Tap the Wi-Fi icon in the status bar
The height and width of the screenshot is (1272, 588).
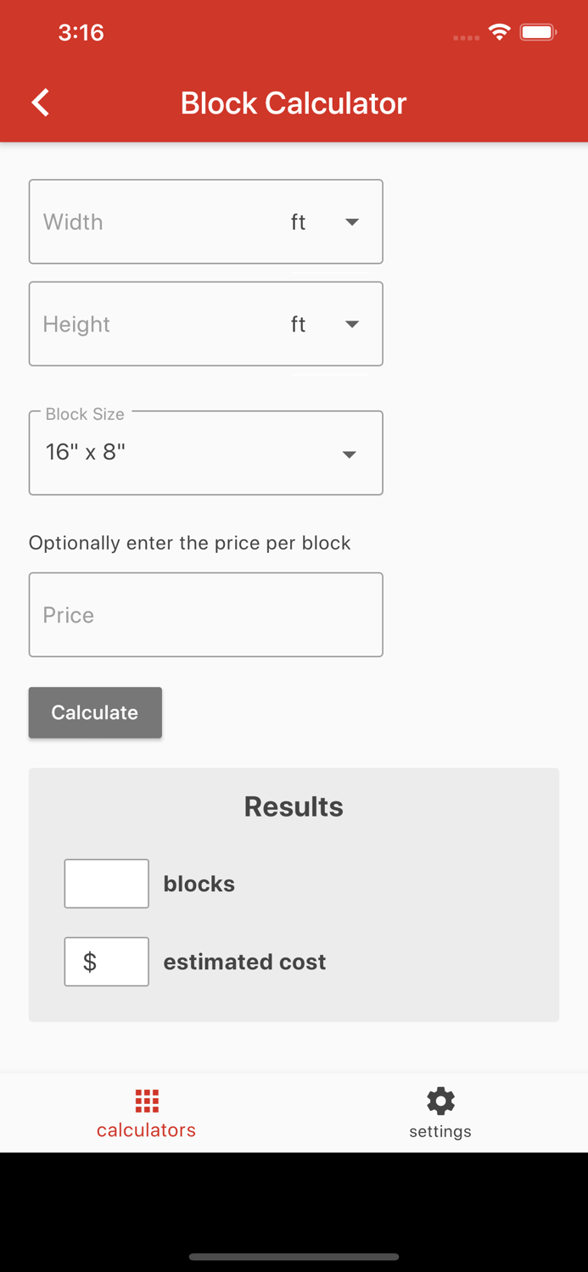(499, 31)
